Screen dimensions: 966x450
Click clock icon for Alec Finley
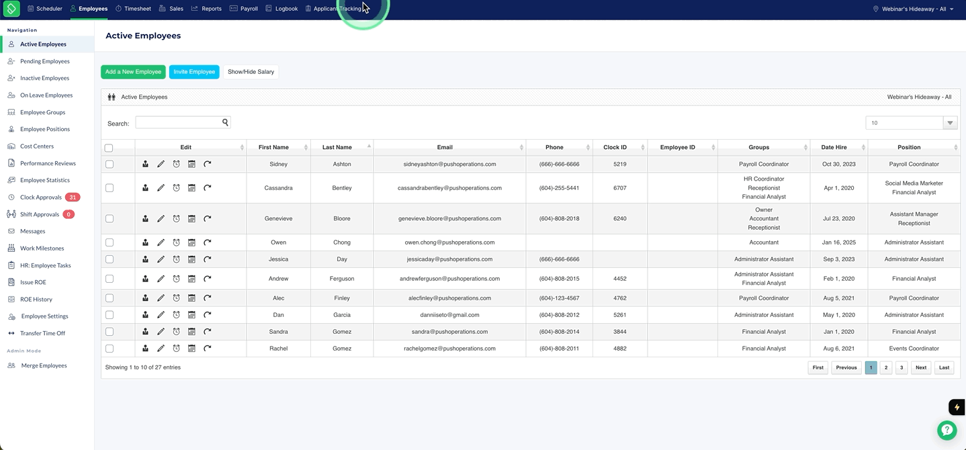click(x=176, y=298)
